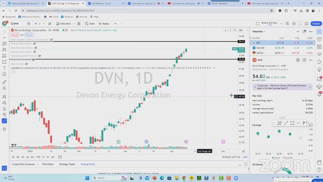This screenshot has height=182, width=323.
Task: Open the emoji icons tool
Action: point(4,74)
